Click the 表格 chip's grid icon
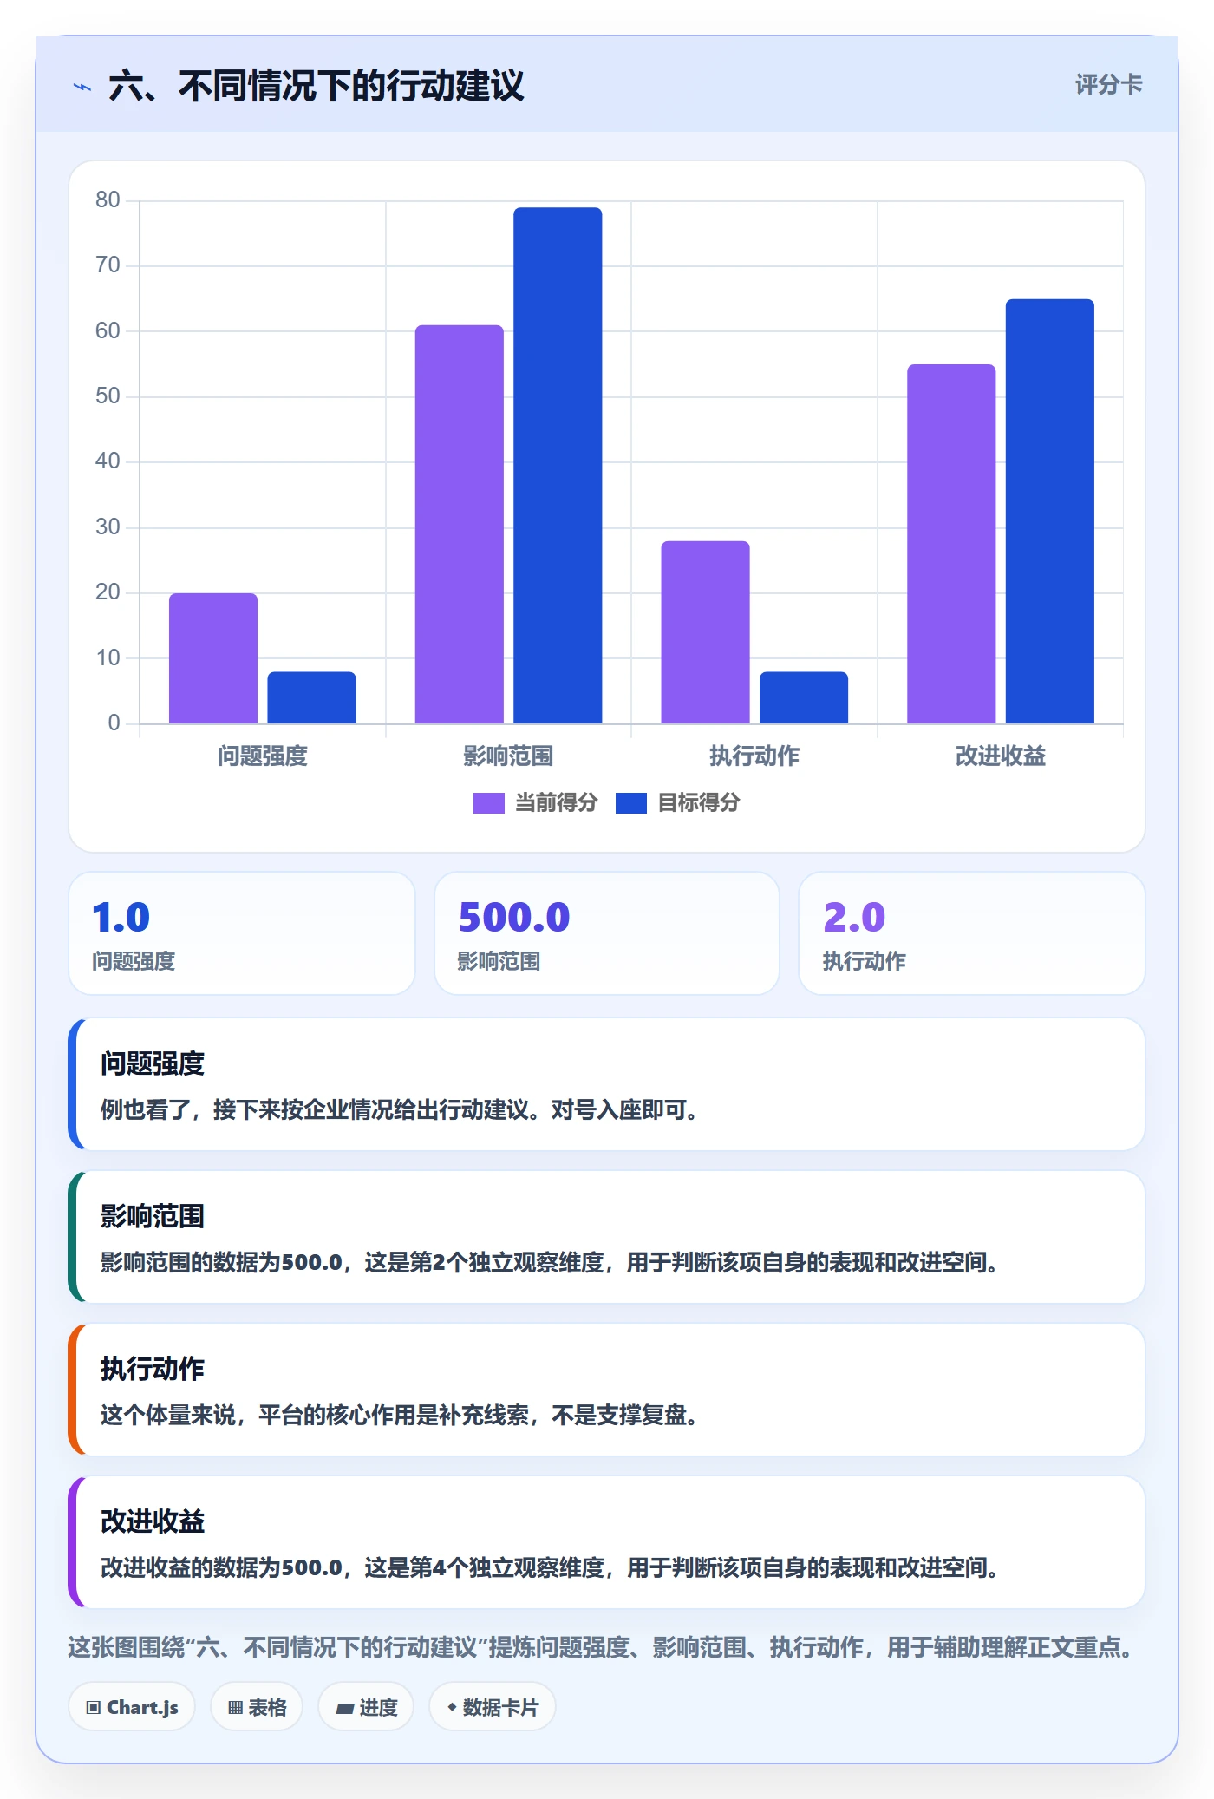 coord(235,1708)
